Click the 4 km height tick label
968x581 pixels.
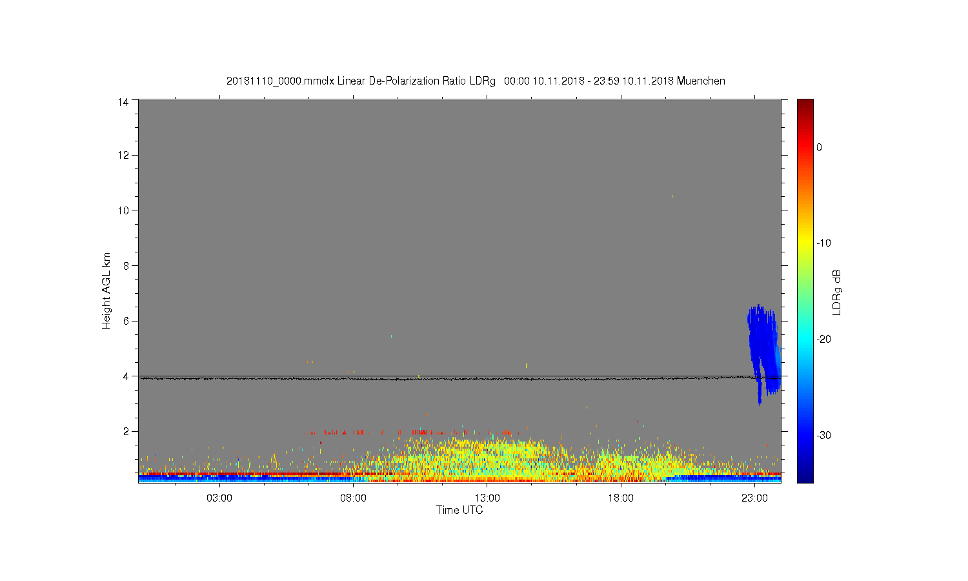[127, 376]
